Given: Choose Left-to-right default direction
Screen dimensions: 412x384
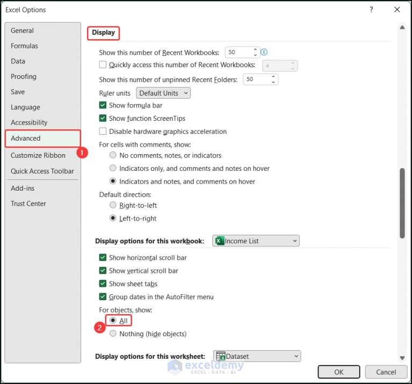Looking at the screenshot, I should (x=113, y=218).
